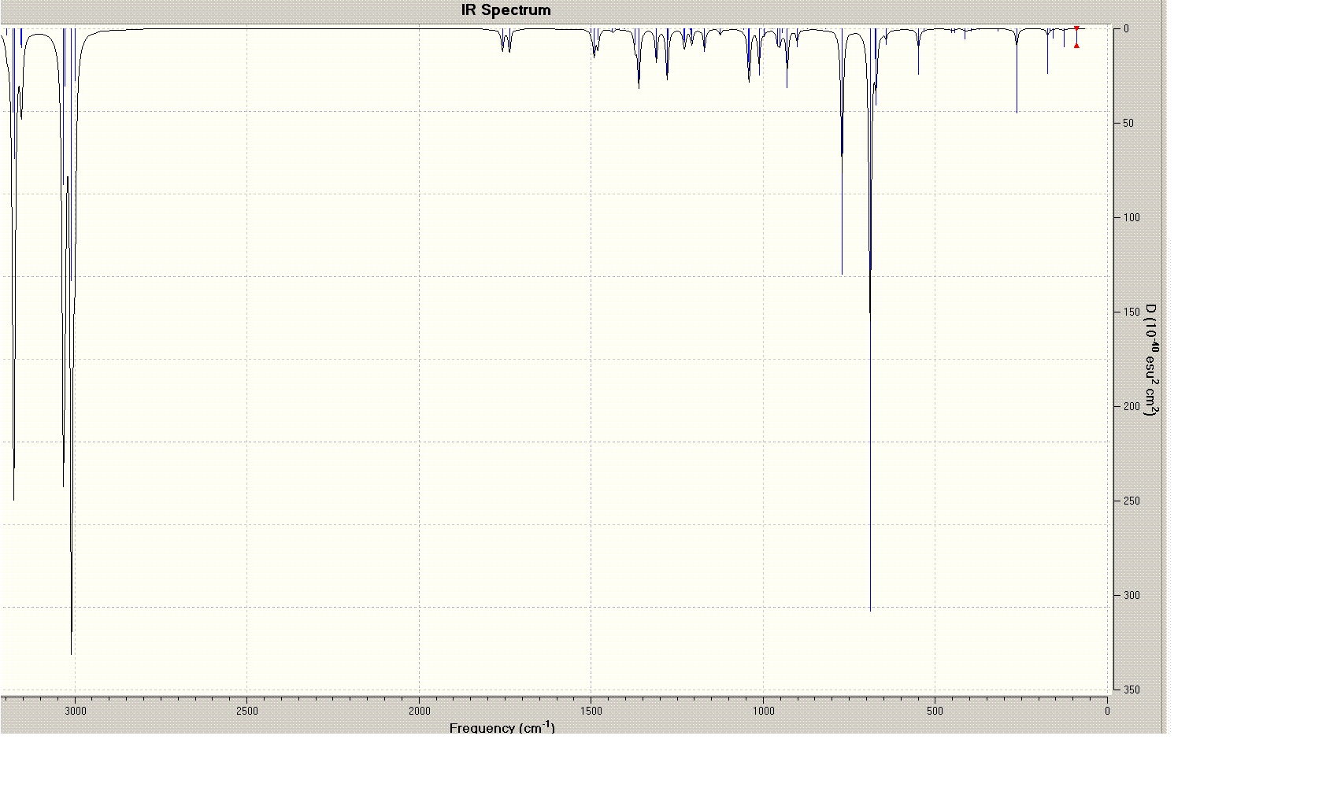Pick the 1000 frequency tick label
Screen dimensions: 1326x806
[x=764, y=711]
